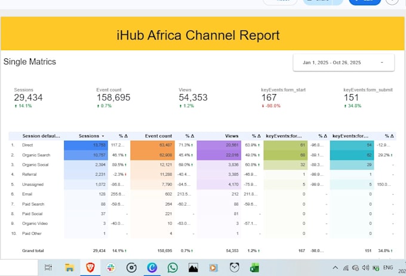Click the Views column header
The height and width of the screenshot is (276, 406).
click(x=232, y=136)
